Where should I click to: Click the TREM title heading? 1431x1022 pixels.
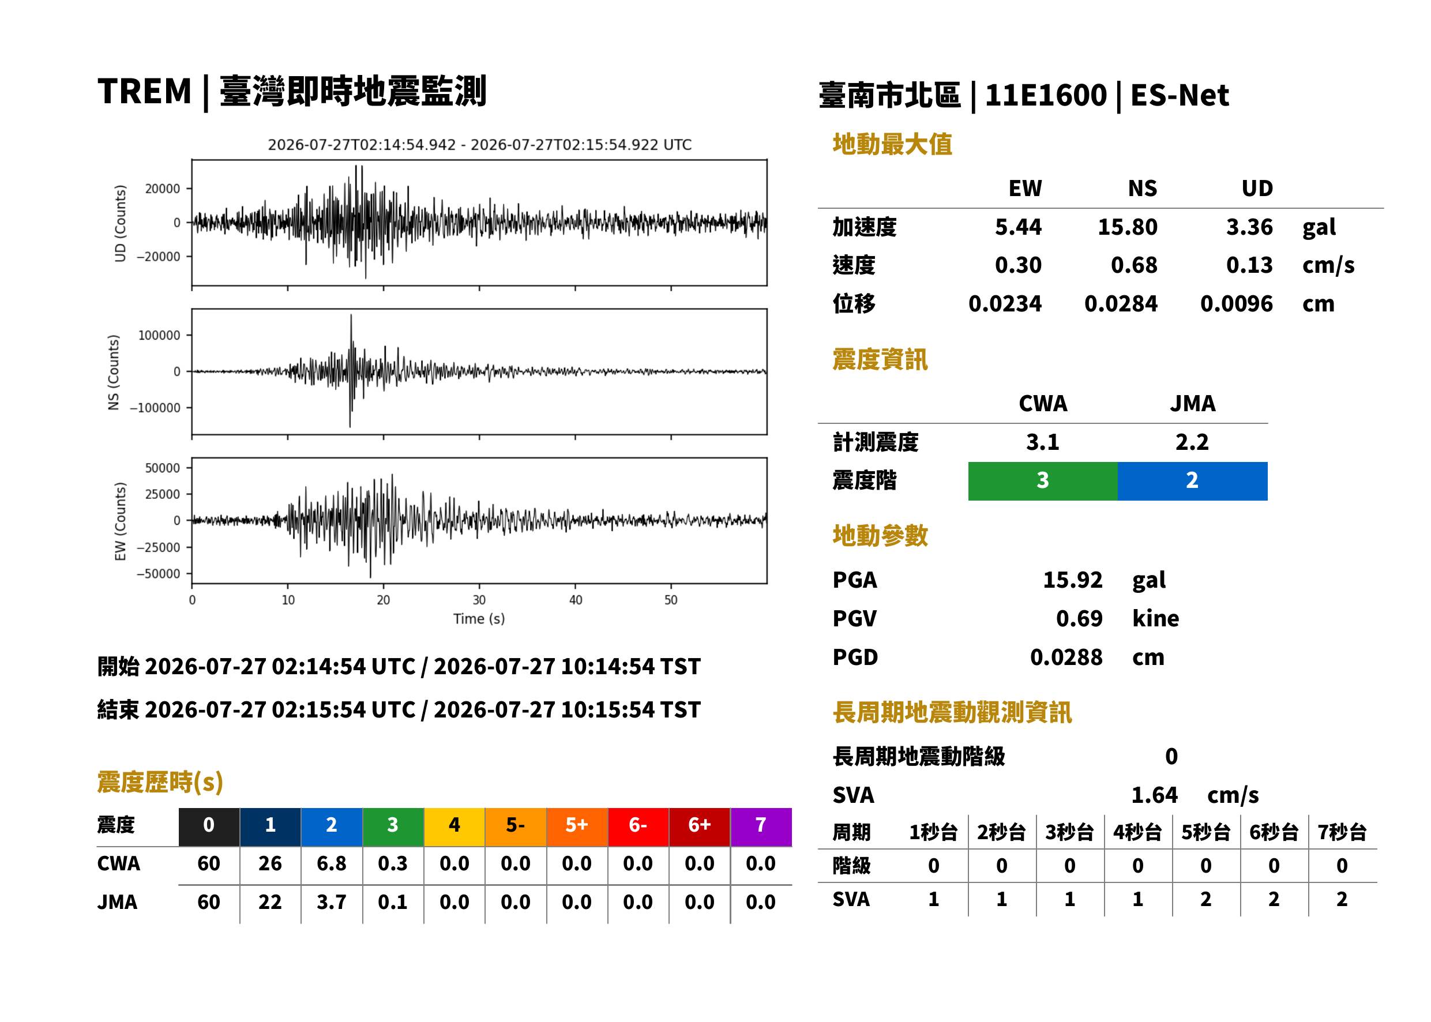[291, 91]
